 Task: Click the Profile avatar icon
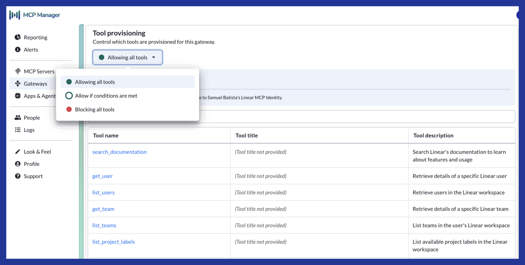click(17, 164)
